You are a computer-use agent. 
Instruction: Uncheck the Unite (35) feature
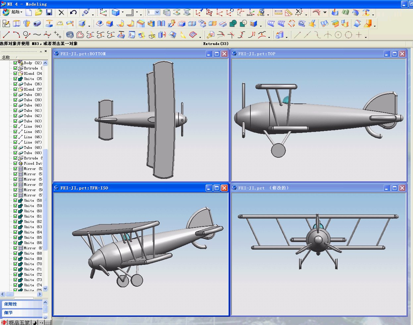click(15, 79)
